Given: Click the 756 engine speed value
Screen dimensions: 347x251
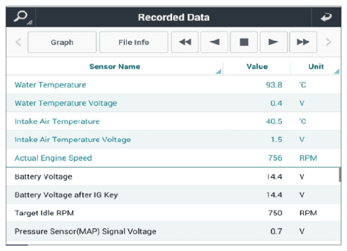Looking at the screenshot, I should click(275, 158).
